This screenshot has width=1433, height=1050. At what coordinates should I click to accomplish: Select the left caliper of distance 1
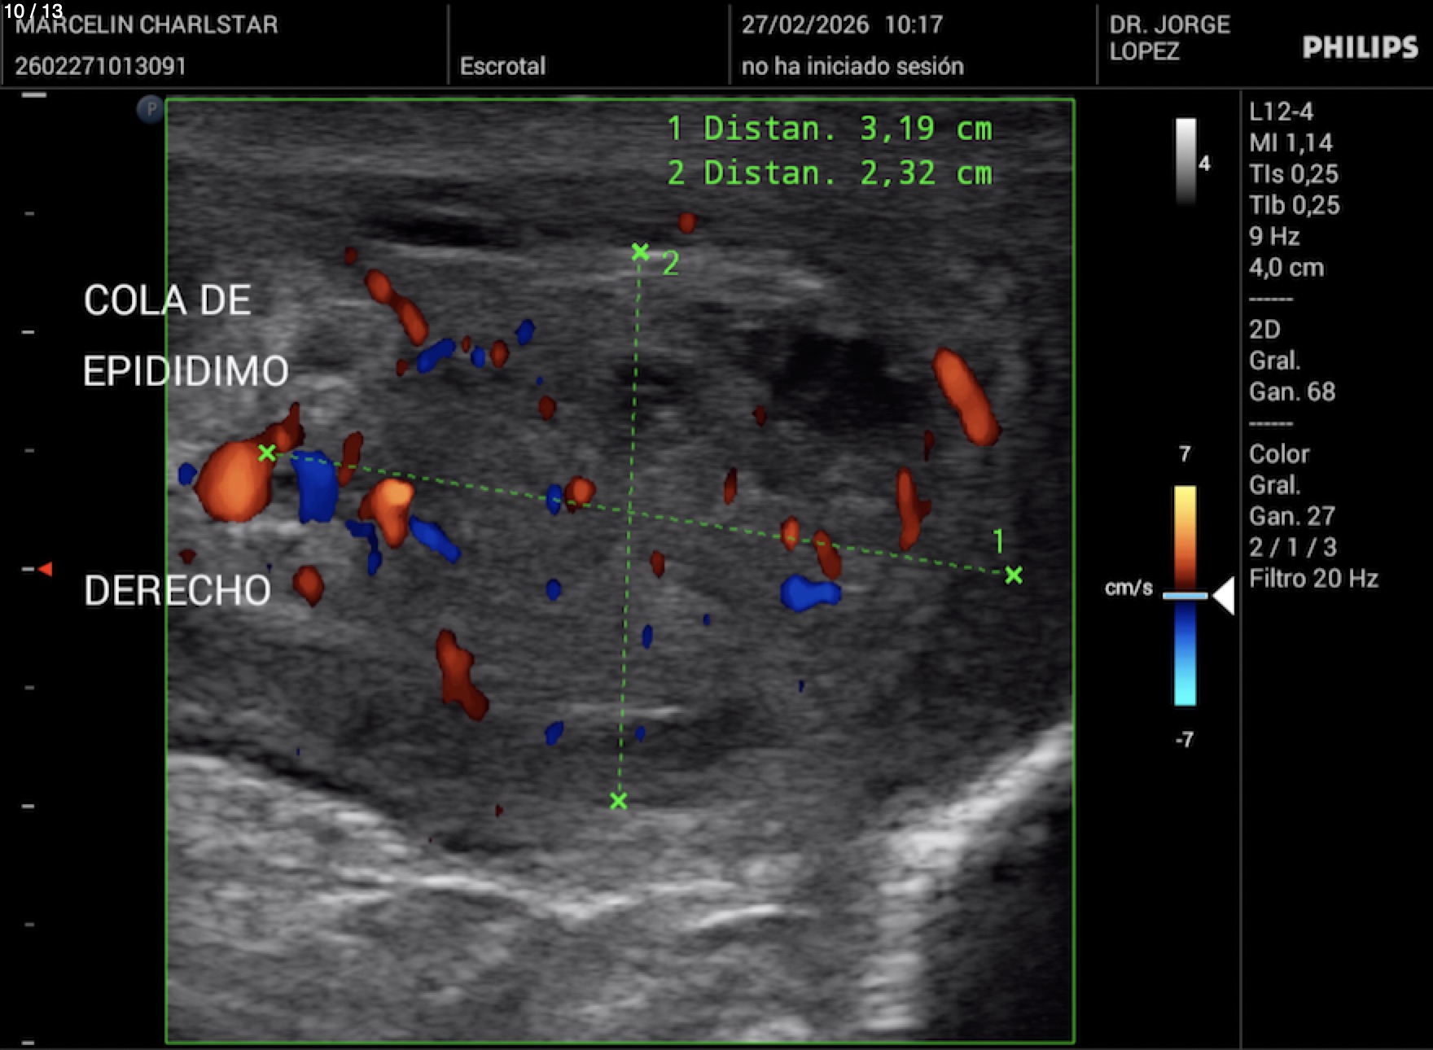pos(267,453)
